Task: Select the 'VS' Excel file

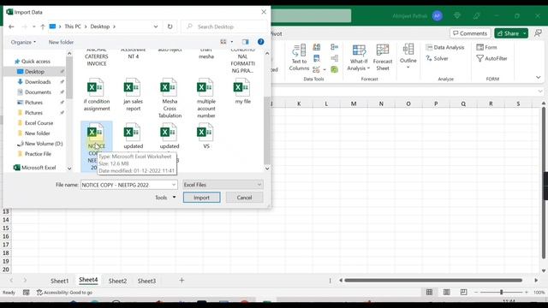Action: pyautogui.click(x=206, y=136)
